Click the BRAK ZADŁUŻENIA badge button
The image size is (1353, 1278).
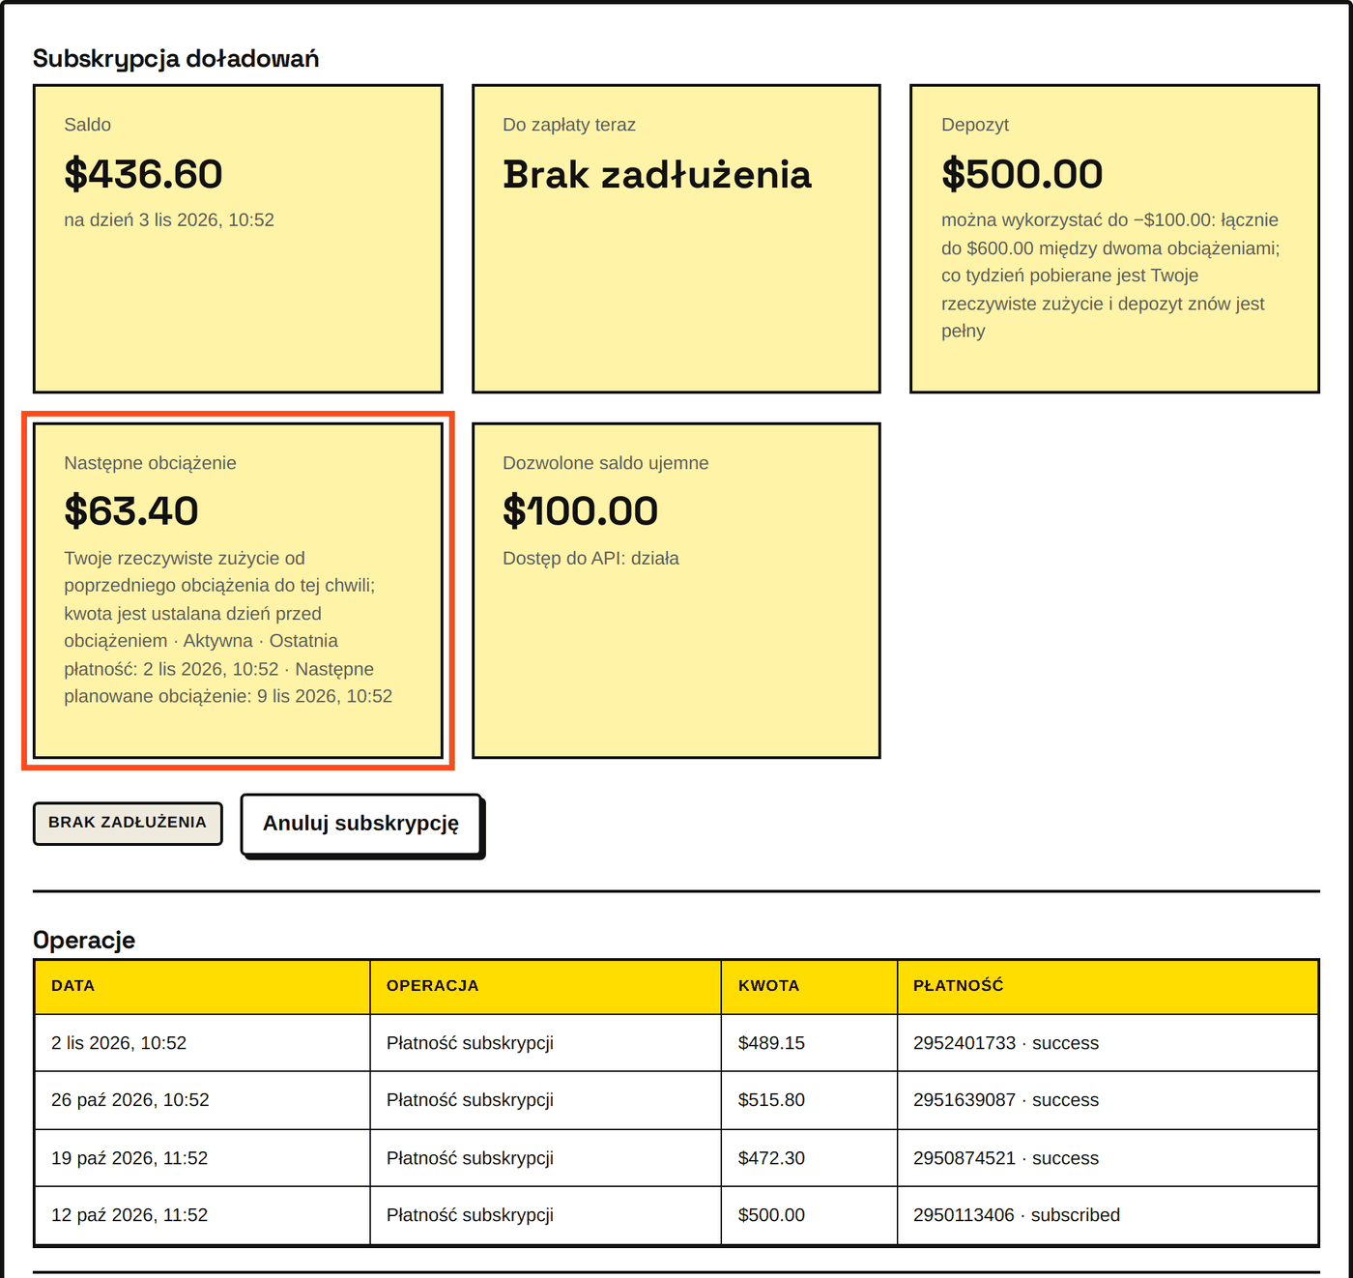[128, 823]
